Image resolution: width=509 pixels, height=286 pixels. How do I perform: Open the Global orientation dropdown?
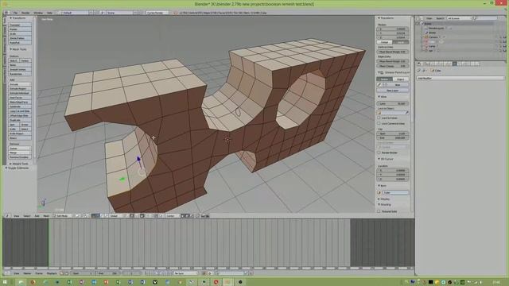point(118,215)
